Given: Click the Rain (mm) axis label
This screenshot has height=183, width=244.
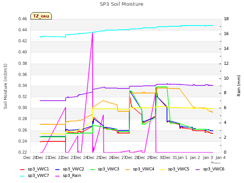Looking at the screenshot, I should tap(239, 86).
